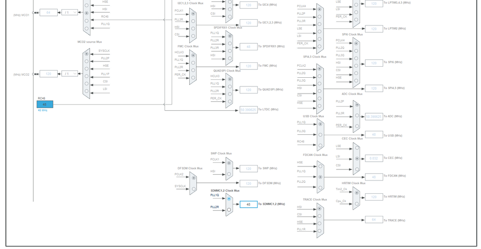Screen dimensions: 481x249
Task: Select HSI in I2C1,2,3 Clock Mux
Action: pyautogui.click(x=193, y=28)
